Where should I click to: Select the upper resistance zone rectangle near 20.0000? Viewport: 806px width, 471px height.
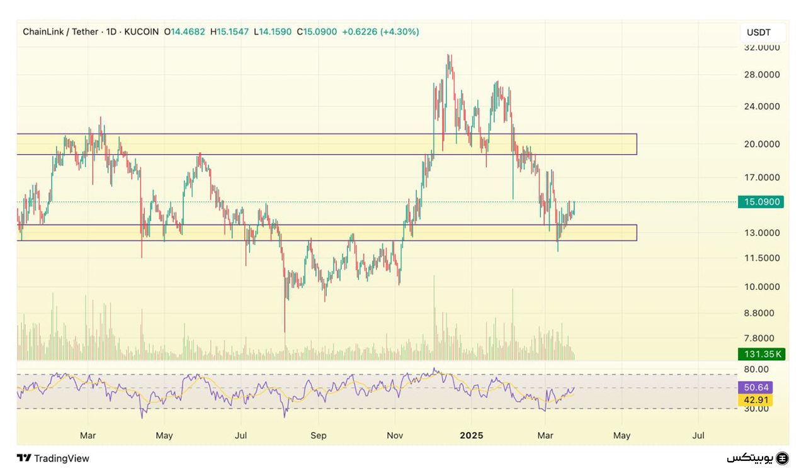[326, 144]
